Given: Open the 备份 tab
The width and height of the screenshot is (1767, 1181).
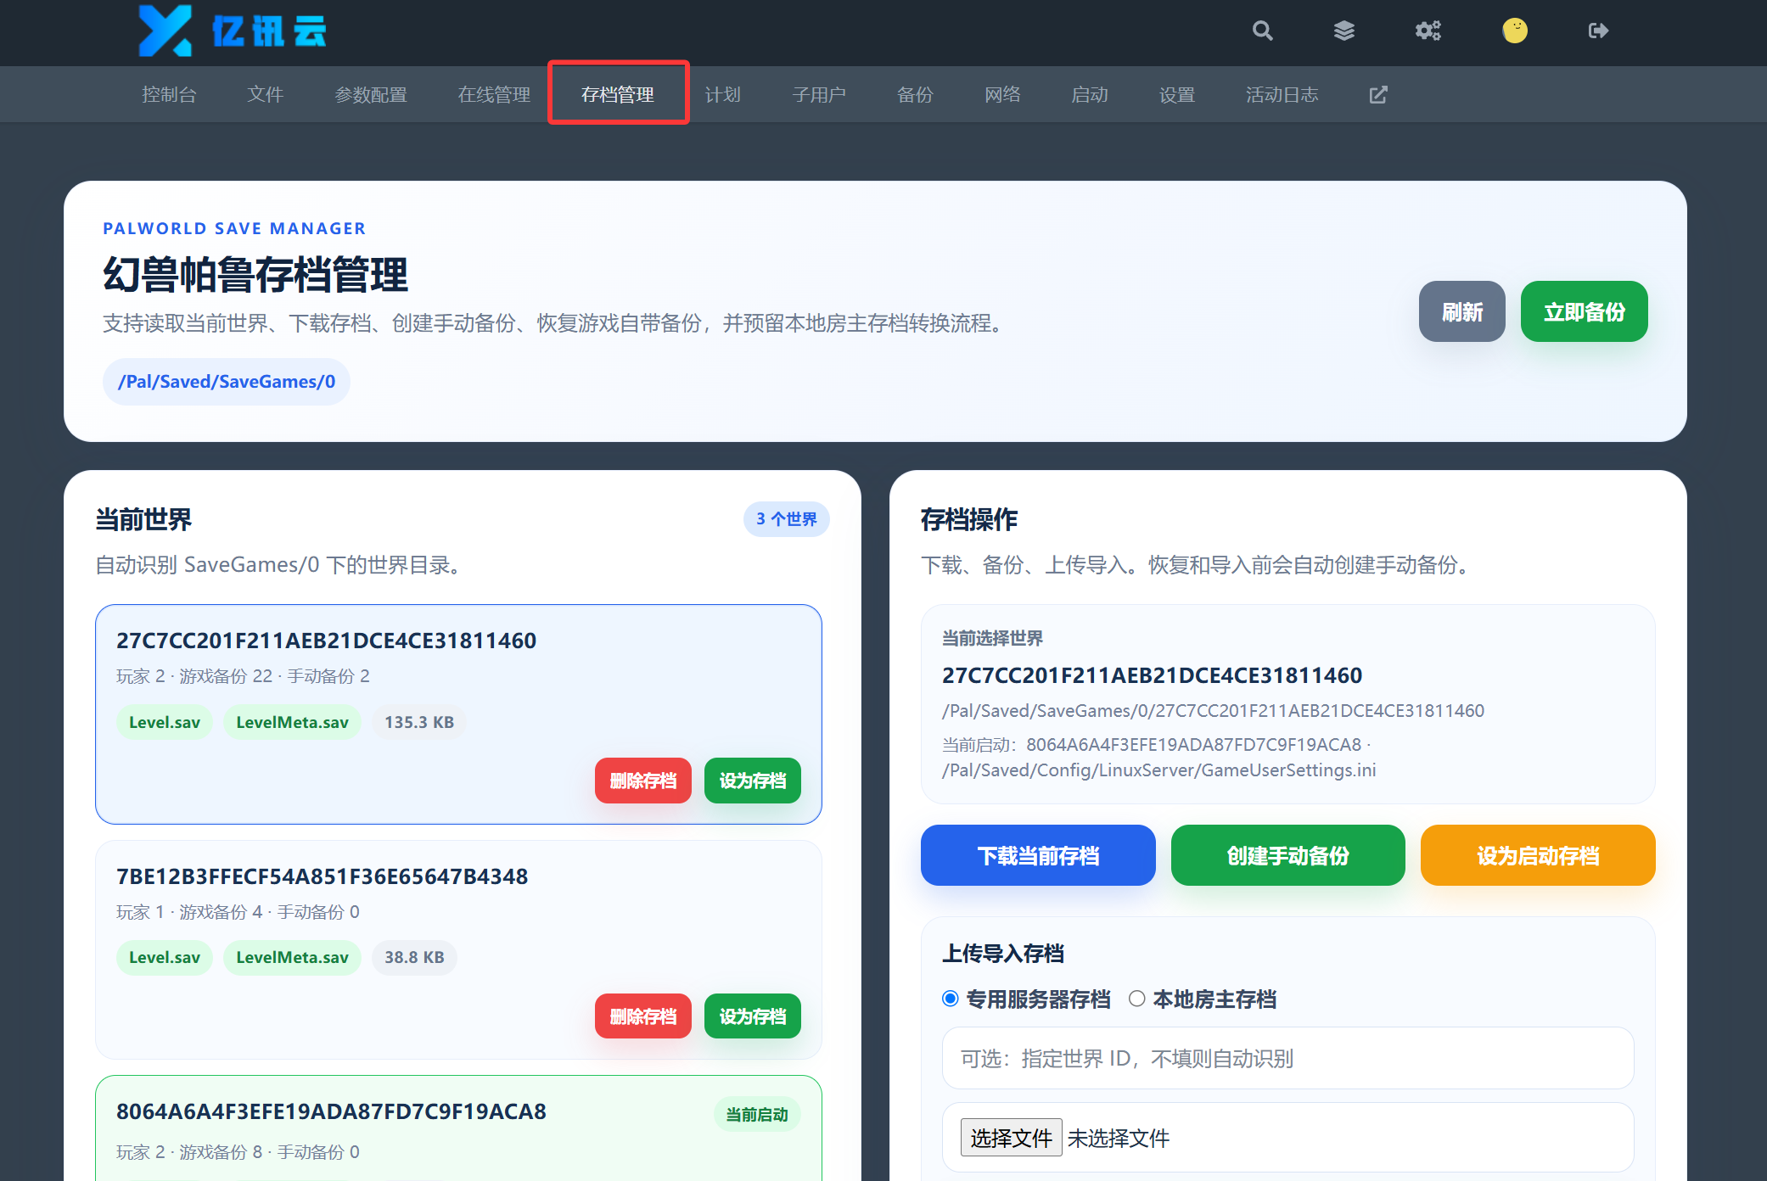Looking at the screenshot, I should 915,95.
